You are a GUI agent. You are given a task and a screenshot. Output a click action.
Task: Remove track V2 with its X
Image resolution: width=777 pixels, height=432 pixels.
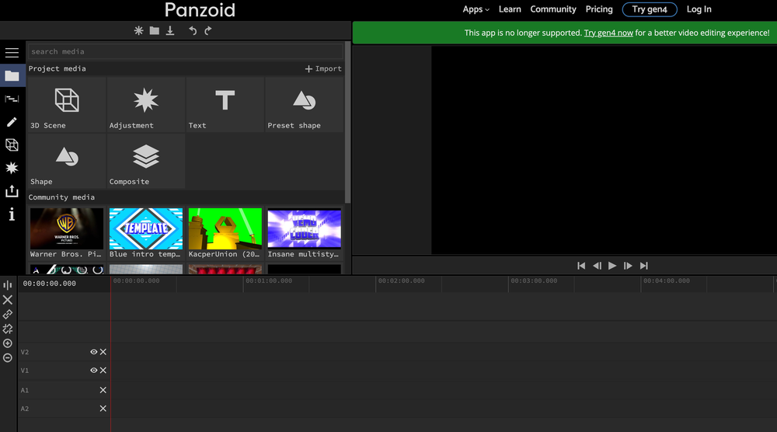coord(103,352)
